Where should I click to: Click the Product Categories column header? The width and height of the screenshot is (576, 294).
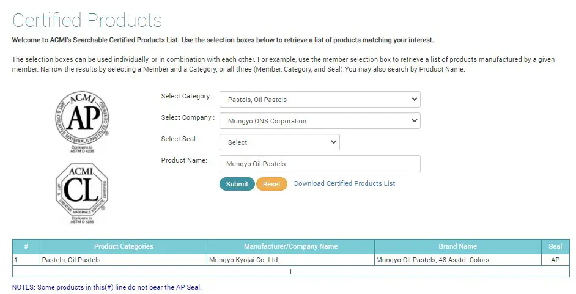tap(124, 246)
